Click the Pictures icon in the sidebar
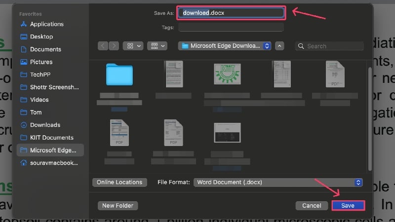The height and width of the screenshot is (222, 395). pos(24,62)
